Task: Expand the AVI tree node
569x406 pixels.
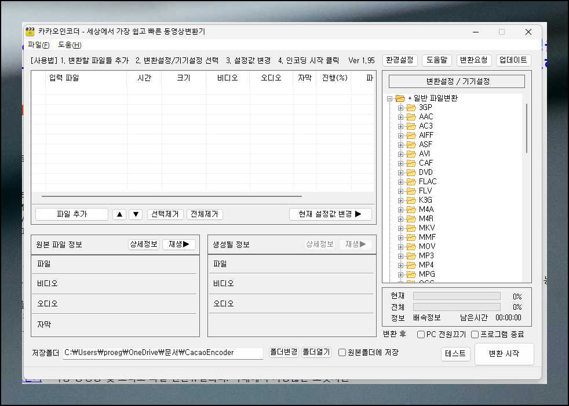Action: [400, 154]
